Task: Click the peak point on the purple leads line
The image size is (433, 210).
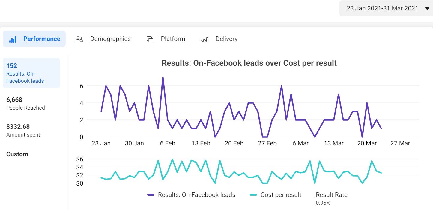Action: click(163, 78)
